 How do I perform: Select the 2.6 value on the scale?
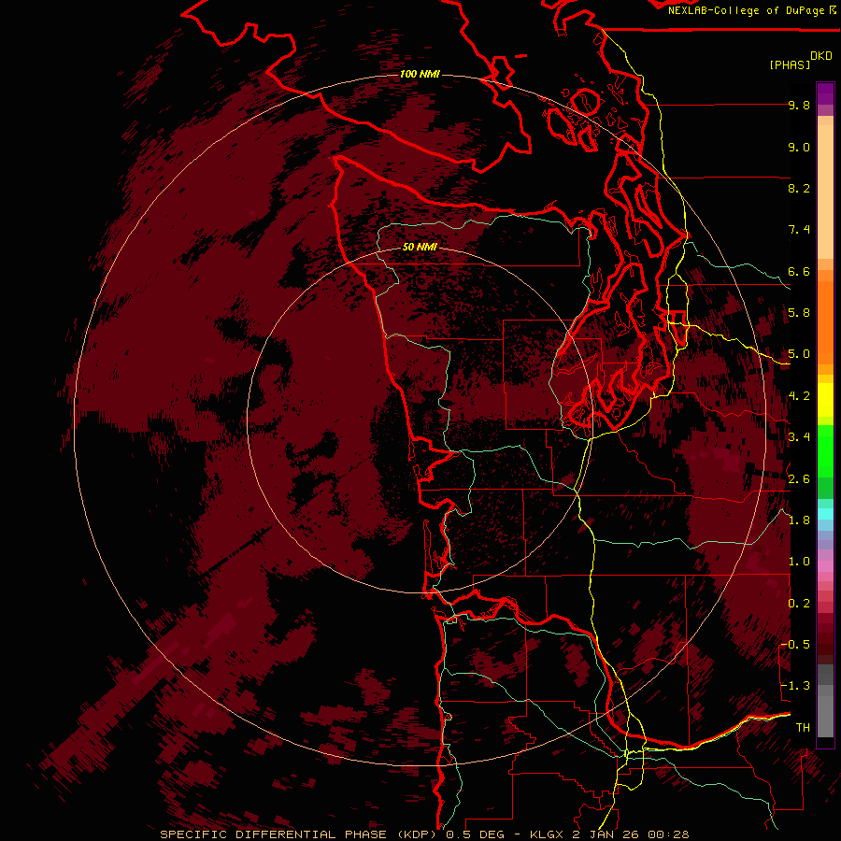(x=799, y=479)
